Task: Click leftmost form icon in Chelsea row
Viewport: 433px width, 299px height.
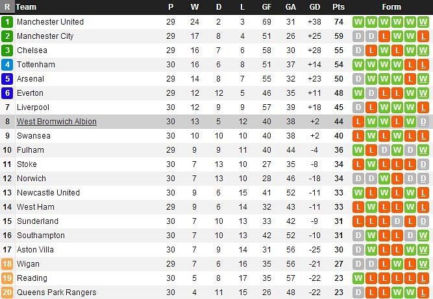Action: tap(358, 50)
